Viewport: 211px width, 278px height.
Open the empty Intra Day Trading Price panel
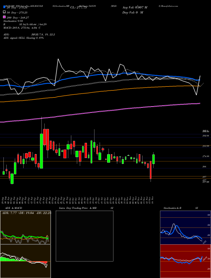[84, 236]
